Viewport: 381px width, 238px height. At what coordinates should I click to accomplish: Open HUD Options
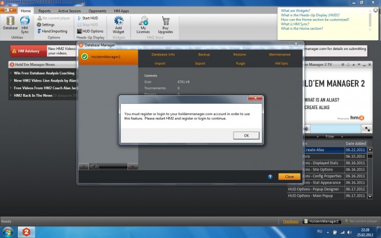pos(90,31)
